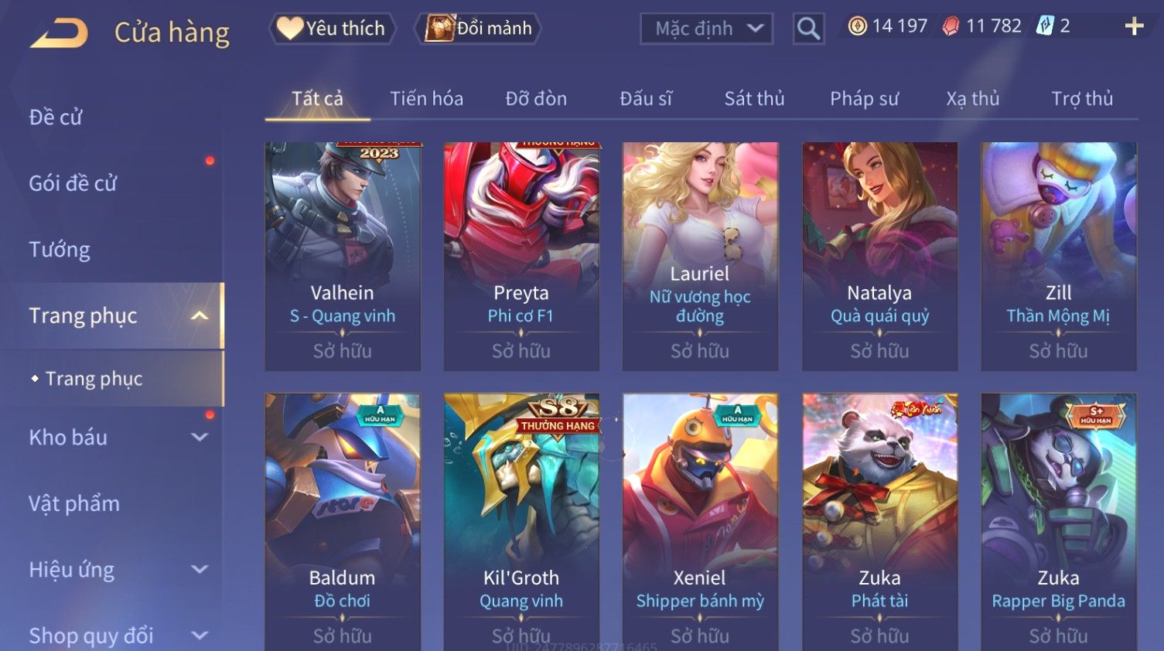This screenshot has width=1164, height=651.
Task: Go back using the golden arrow icon
Action: coord(59,32)
